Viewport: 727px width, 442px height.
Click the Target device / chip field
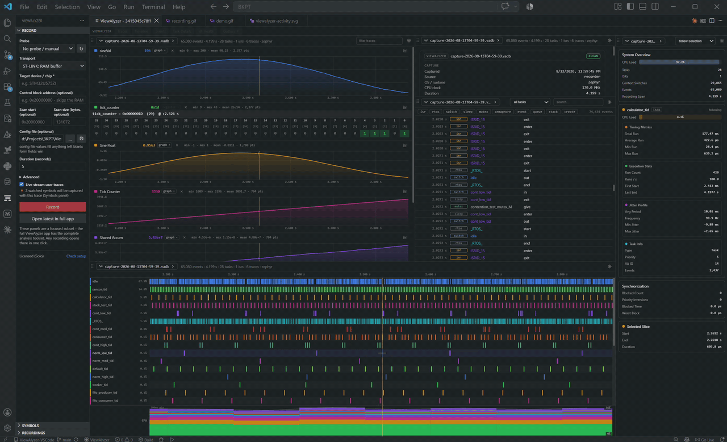click(53, 83)
